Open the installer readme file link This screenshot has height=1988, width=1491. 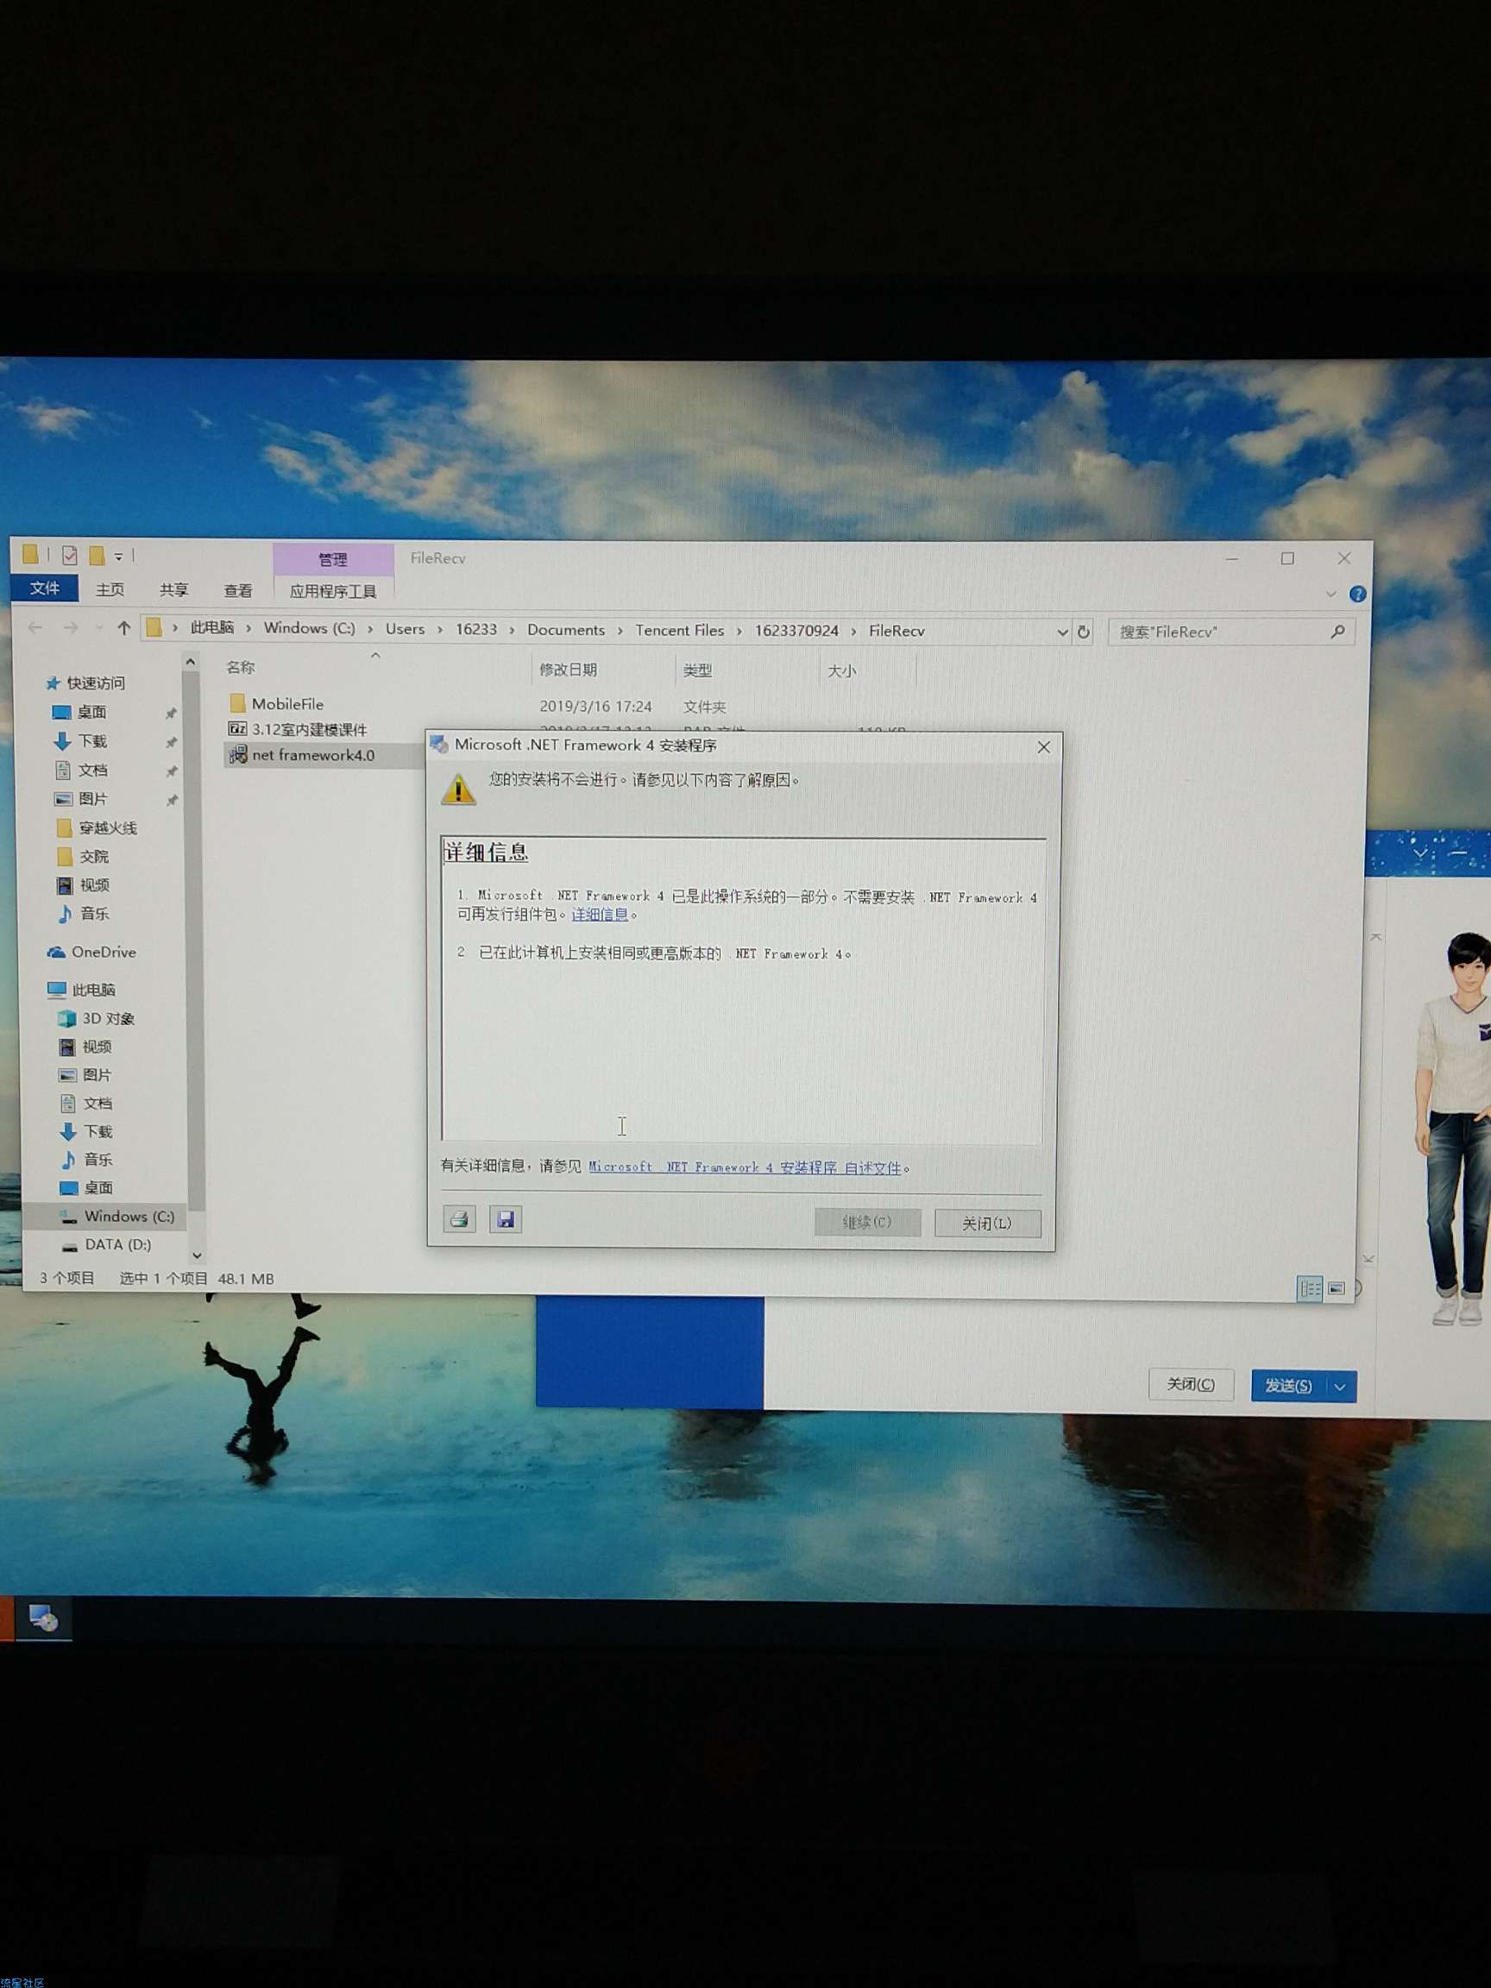click(x=744, y=1167)
